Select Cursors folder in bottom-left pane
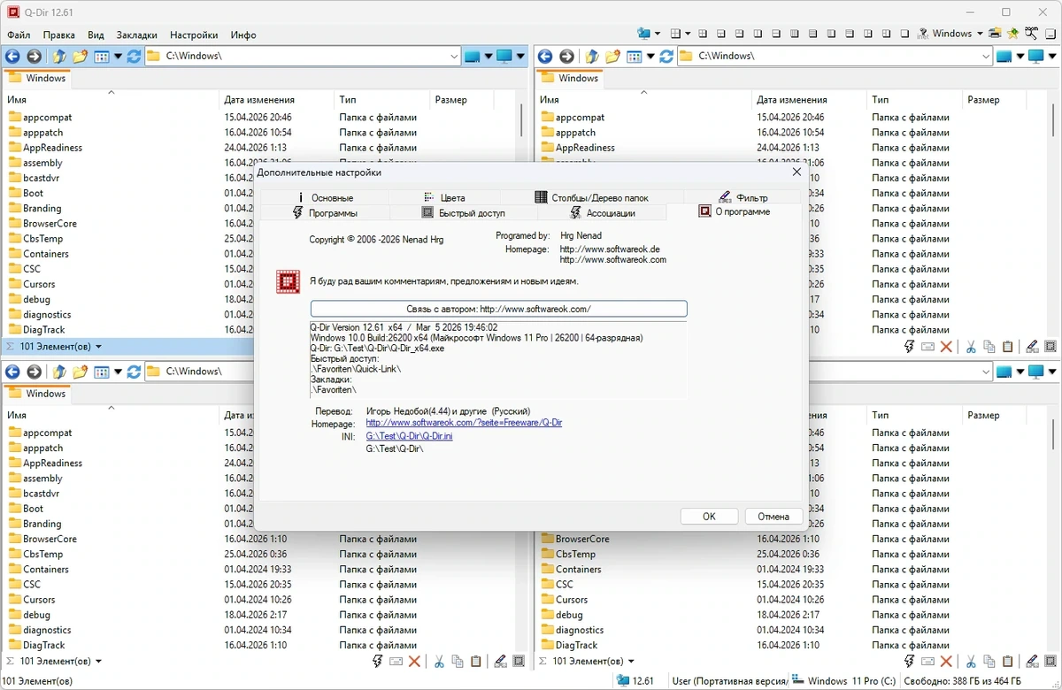Viewport: 1062px width, 690px height. point(39,600)
